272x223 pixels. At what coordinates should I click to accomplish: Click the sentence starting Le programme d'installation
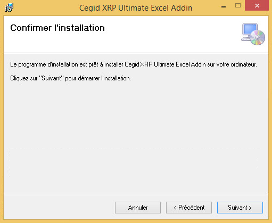134,64
